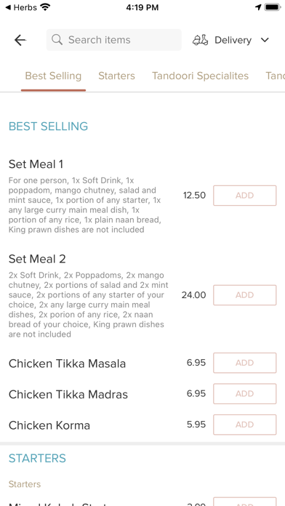Tap the location arrow status icon
Screen dimensions: 285x506
258,7
